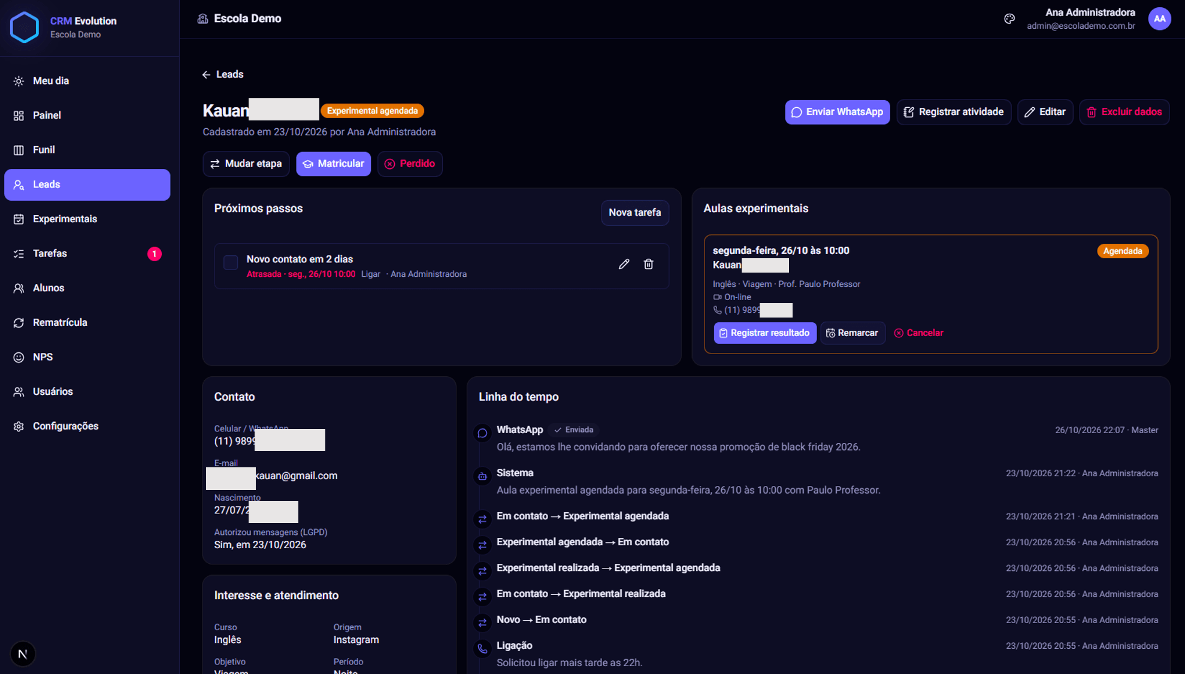The height and width of the screenshot is (674, 1185).
Task: Click the video icon beside On-line
Action: tap(717, 297)
